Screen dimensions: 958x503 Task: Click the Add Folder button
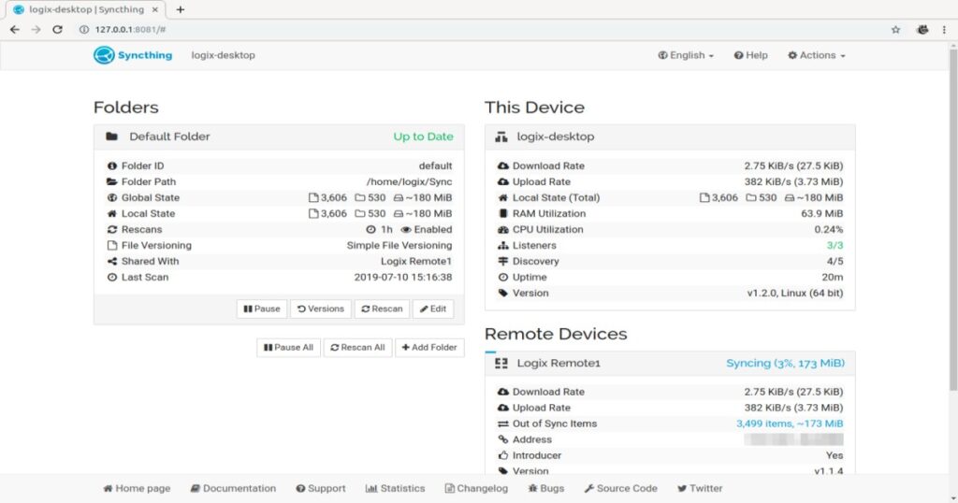[x=429, y=347]
